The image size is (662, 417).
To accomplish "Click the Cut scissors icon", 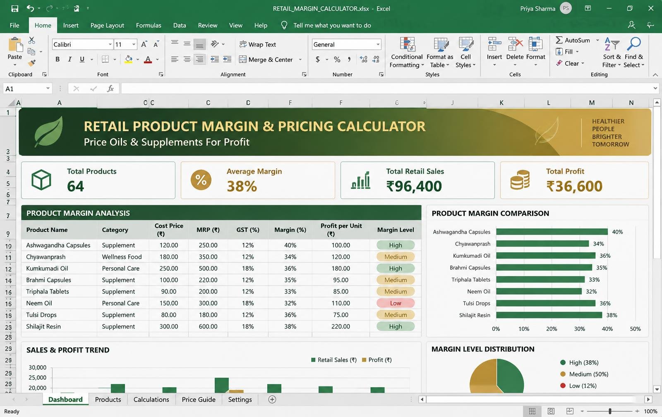I will tap(31, 40).
